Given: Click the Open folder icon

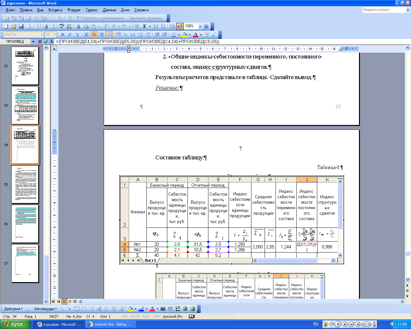Looking at the screenshot, I should [x=13, y=26].
